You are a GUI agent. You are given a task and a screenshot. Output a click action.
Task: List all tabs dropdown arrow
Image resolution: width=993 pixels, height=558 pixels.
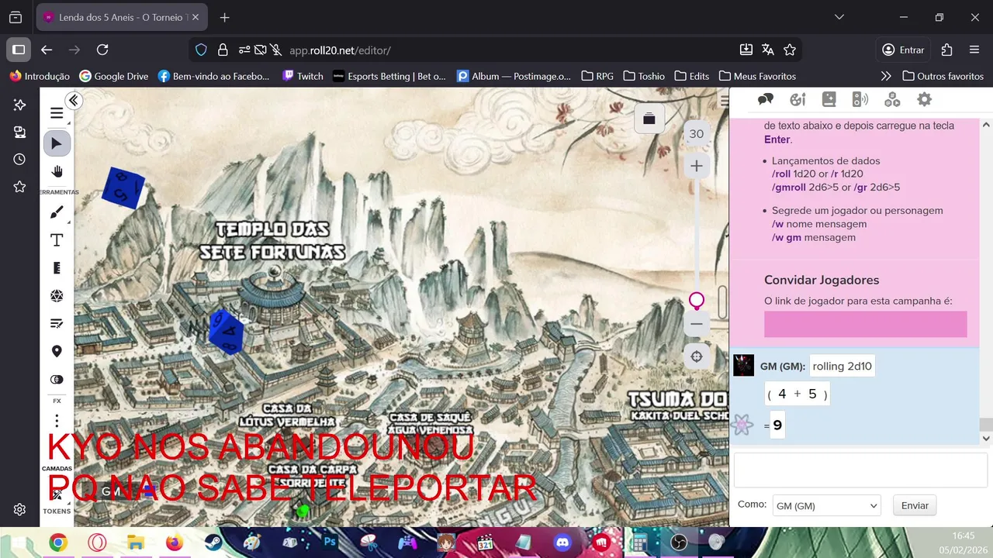(839, 17)
